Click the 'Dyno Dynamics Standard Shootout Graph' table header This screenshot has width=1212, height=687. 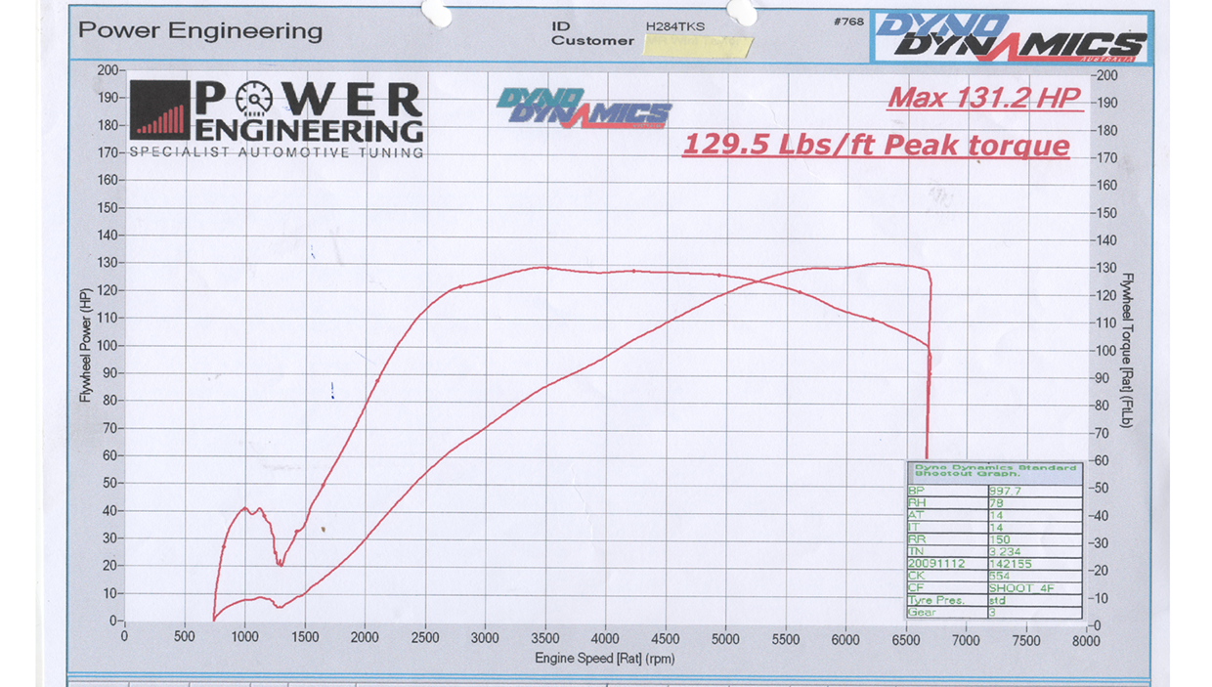click(994, 471)
